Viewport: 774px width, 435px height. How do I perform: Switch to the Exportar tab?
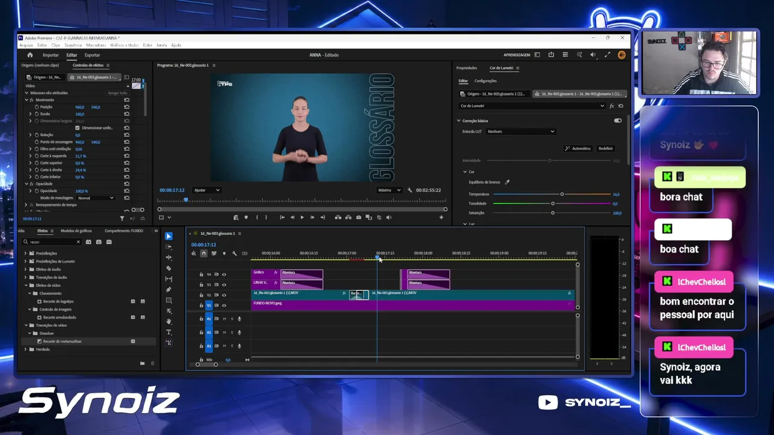coord(92,55)
